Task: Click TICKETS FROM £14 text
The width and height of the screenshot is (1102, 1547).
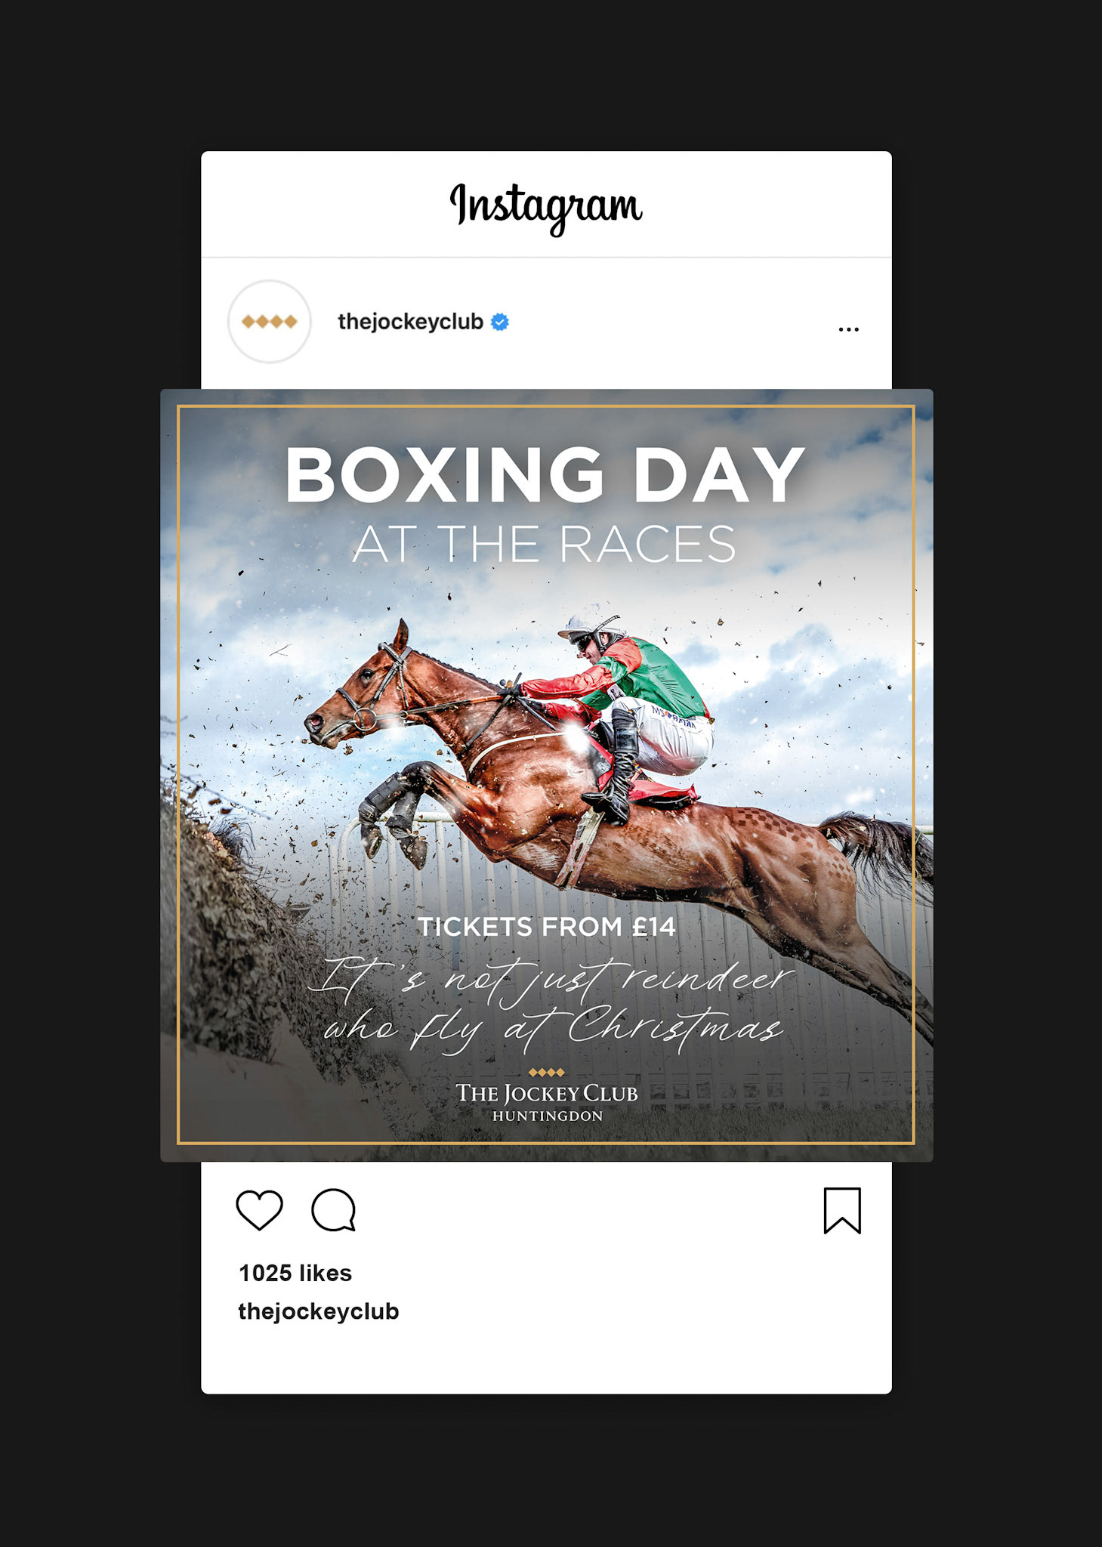Action: 547,927
